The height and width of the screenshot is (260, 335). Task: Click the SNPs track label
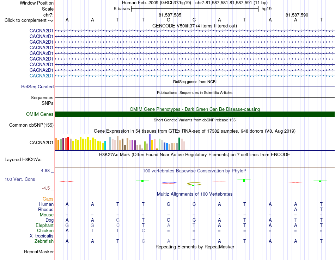[48, 103]
